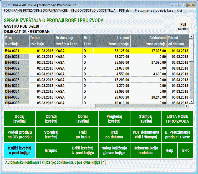Click the Grupno button
Viewport: 198px width, 174px height.
point(51,150)
